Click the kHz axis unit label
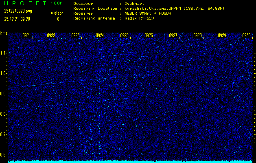 pos(4,33)
